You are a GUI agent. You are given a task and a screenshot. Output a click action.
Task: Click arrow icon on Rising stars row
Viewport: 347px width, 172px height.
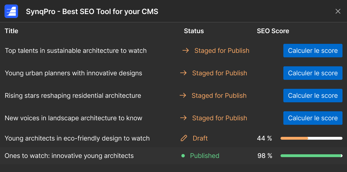pyautogui.click(x=183, y=96)
